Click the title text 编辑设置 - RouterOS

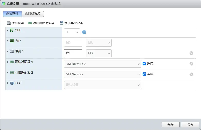click(x=21, y=4)
